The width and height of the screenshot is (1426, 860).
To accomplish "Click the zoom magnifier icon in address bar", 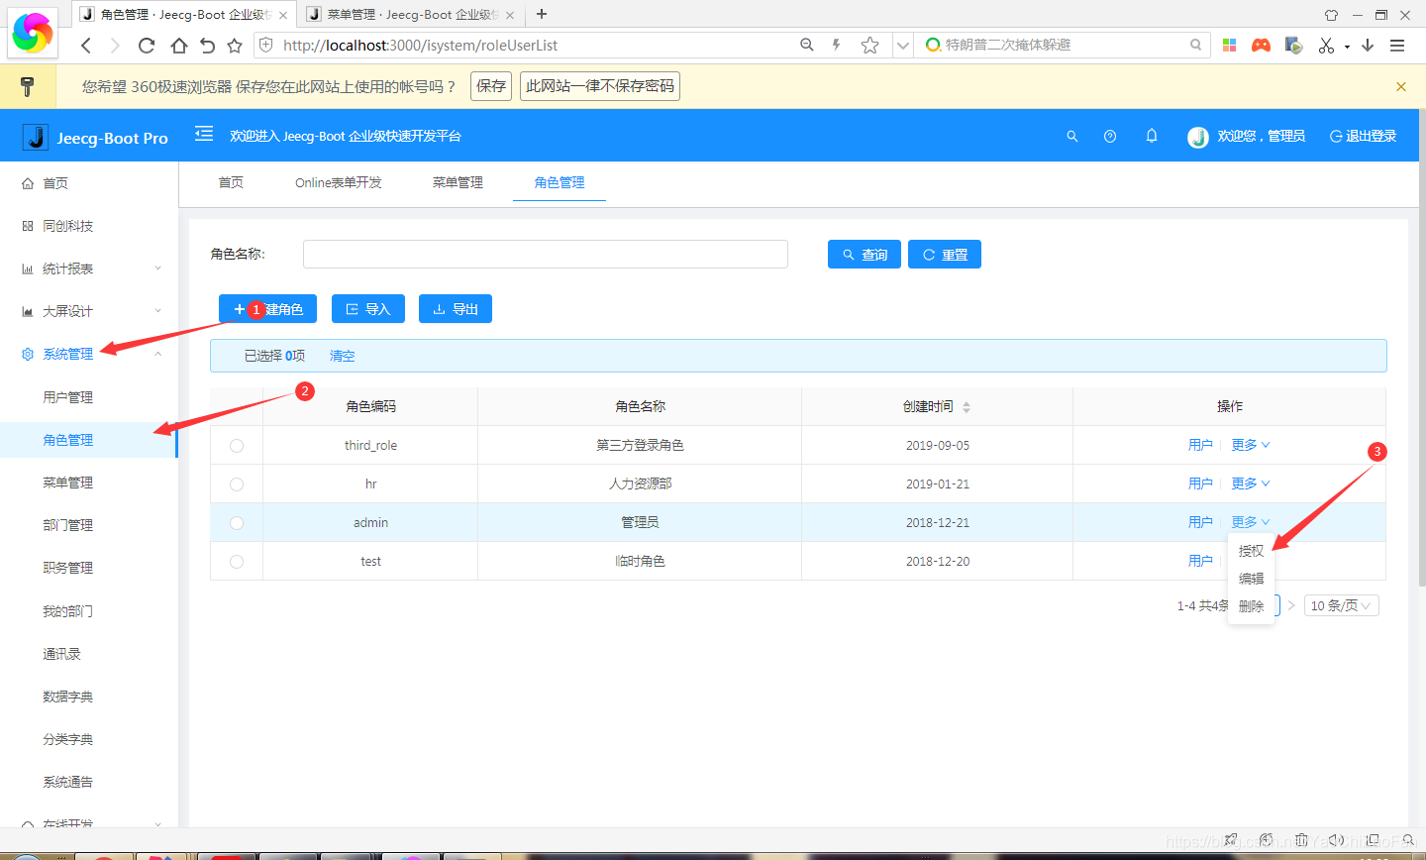I will 807,45.
